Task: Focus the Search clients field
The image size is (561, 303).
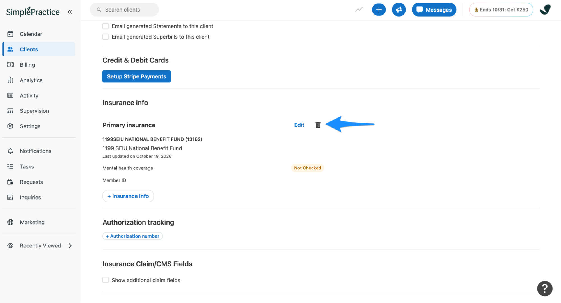Action: pos(124,10)
